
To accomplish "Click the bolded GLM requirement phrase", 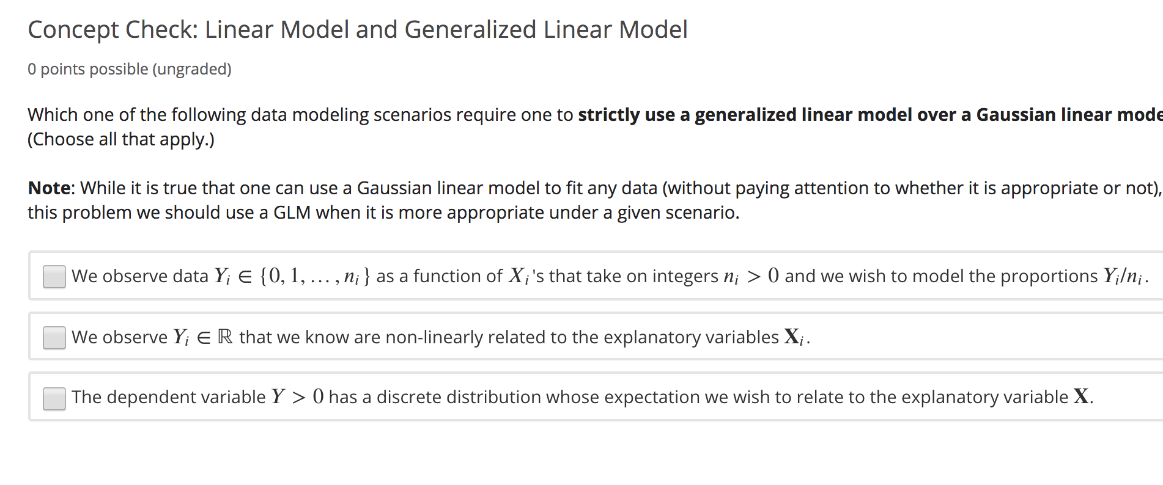I will pos(856,114).
